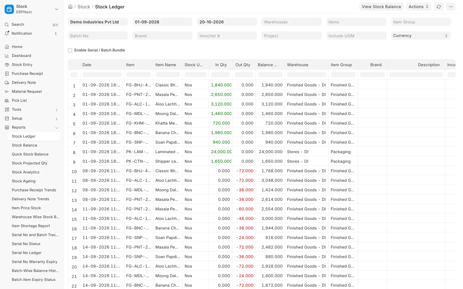463x289 pixels.
Task: Expand the Tools submenu chevron
Action: point(57,110)
